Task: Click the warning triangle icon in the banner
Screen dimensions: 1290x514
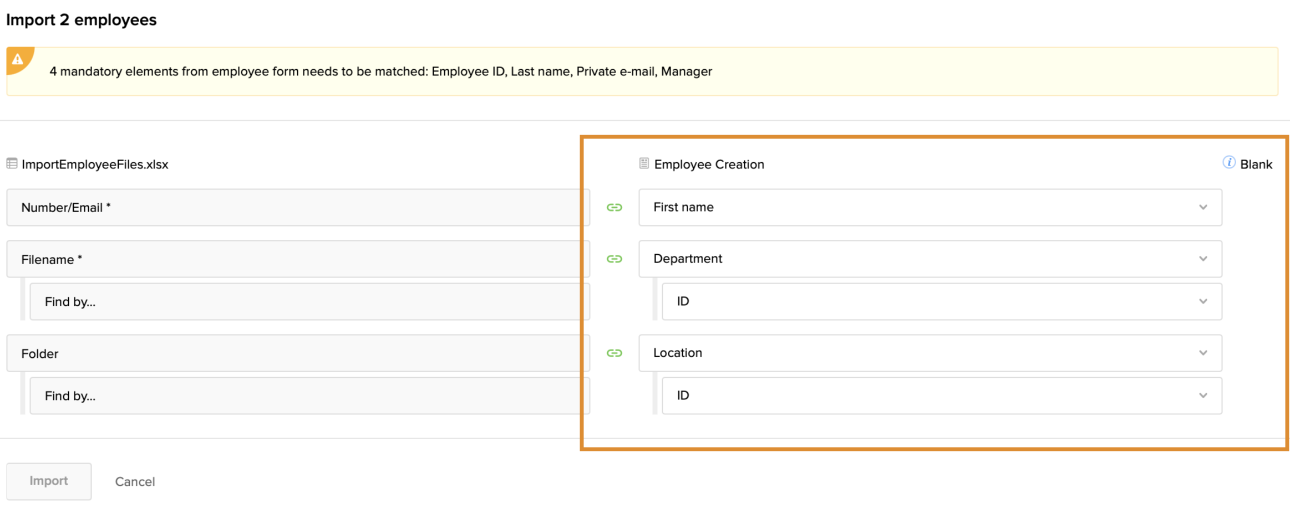Action: (x=18, y=59)
